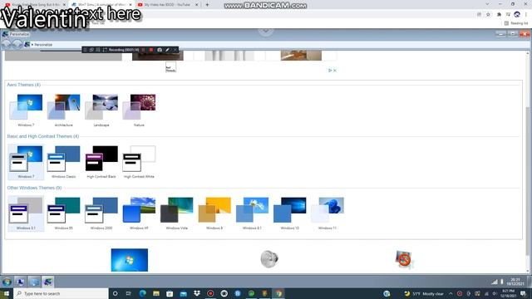Launch Microsoft Edge from taskbar
Image resolution: width=532 pixels, height=299 pixels.
[x=142, y=293]
